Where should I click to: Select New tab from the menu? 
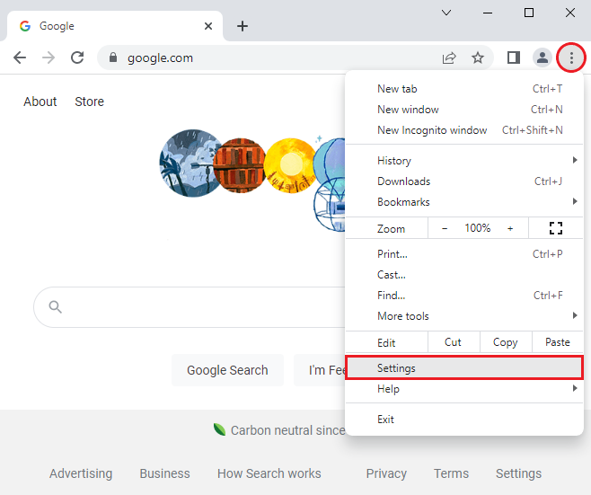tap(464, 89)
